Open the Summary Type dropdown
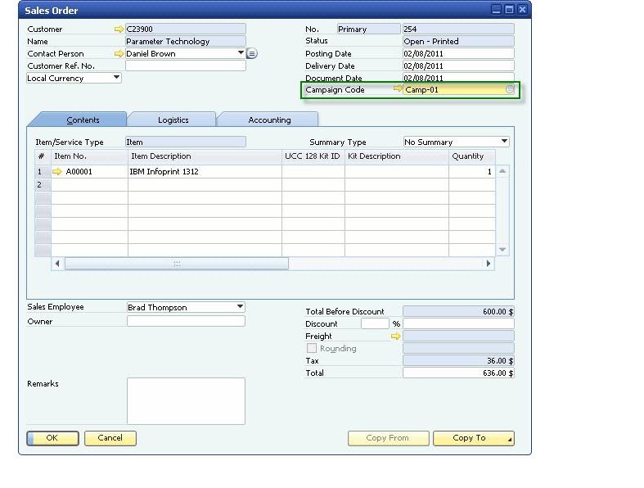The height and width of the screenshot is (488, 644). pos(504,142)
